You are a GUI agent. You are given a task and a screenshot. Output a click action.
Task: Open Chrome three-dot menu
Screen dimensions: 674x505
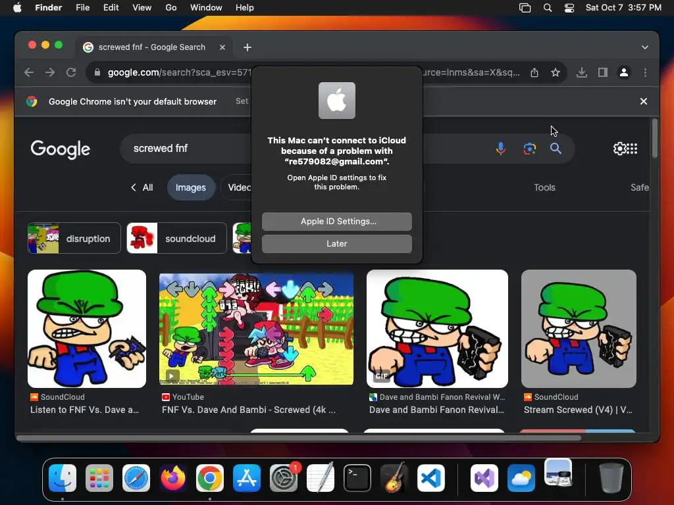(645, 72)
